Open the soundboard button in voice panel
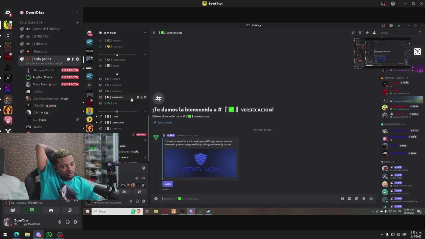This screenshot has height=239, width=425. click(70, 210)
